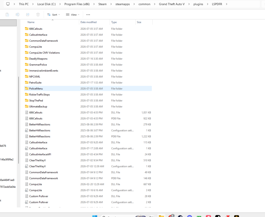Open the Sort dropdown
Image resolution: width=265 pixels, height=217 pixels.
point(54,15)
